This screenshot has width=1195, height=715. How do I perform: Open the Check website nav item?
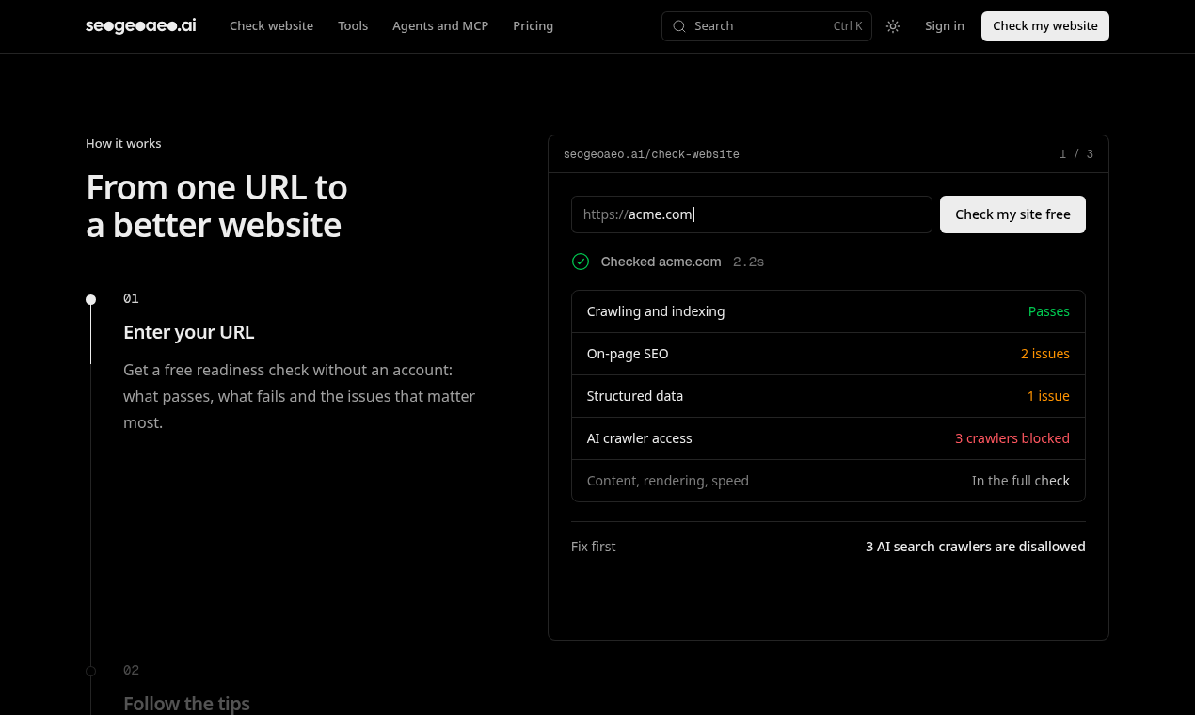(271, 26)
